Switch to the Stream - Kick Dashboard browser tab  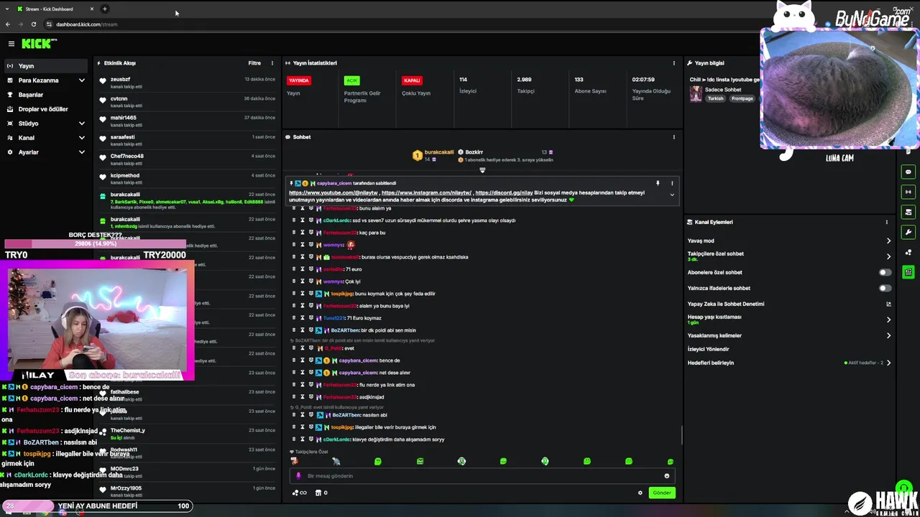pyautogui.click(x=55, y=9)
